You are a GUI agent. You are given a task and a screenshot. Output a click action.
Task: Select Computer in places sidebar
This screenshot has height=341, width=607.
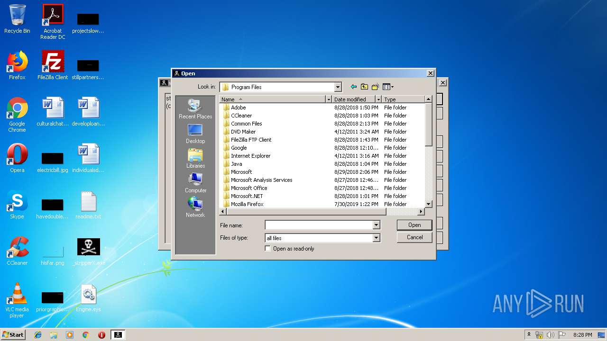pyautogui.click(x=195, y=183)
